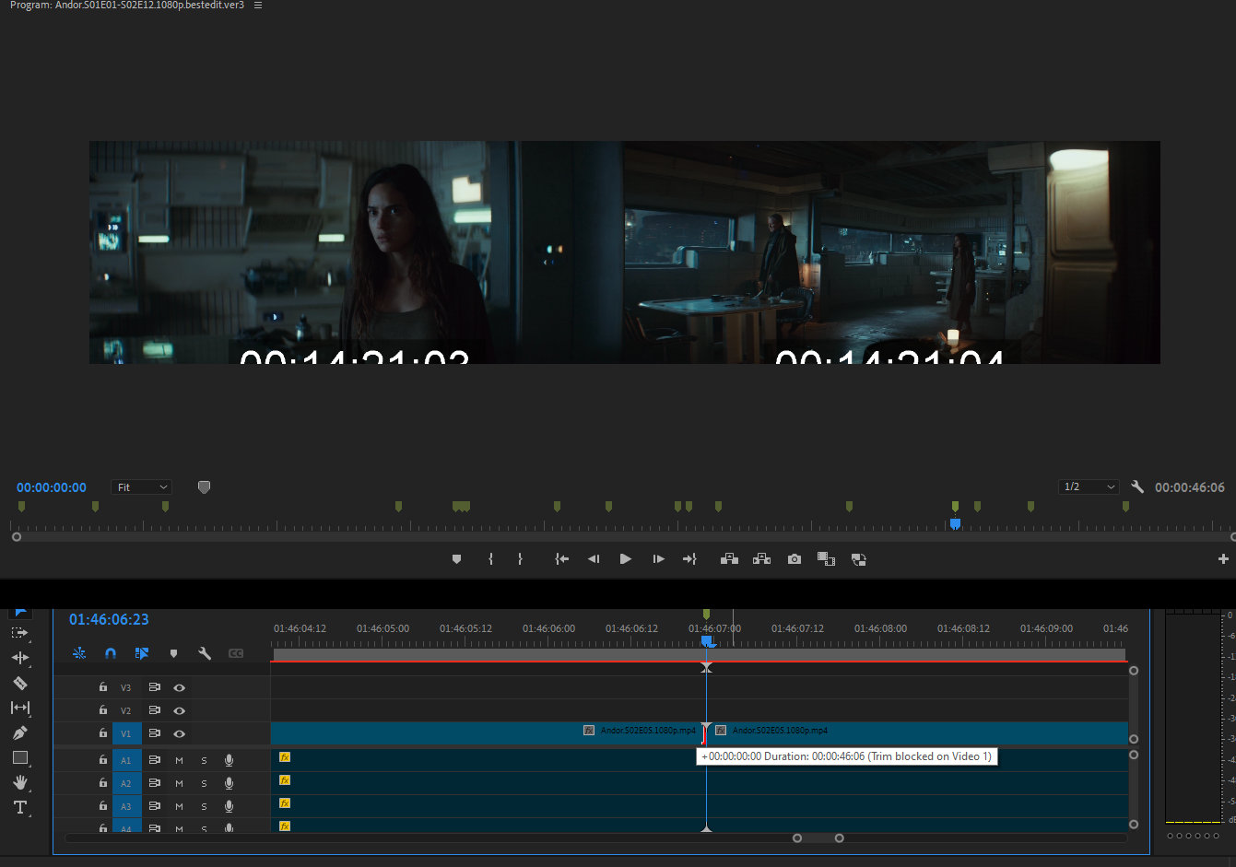
Task: Click the Lift button
Action: [729, 559]
